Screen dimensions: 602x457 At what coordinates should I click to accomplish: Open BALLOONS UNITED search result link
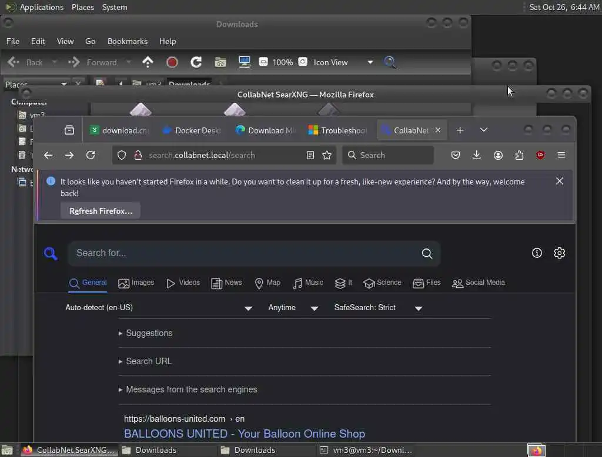(x=244, y=434)
